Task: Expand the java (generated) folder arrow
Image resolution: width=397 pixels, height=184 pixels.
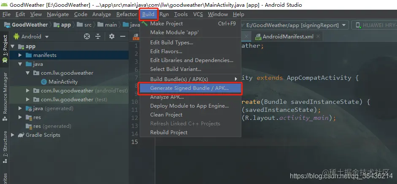Action: [x=20, y=108]
